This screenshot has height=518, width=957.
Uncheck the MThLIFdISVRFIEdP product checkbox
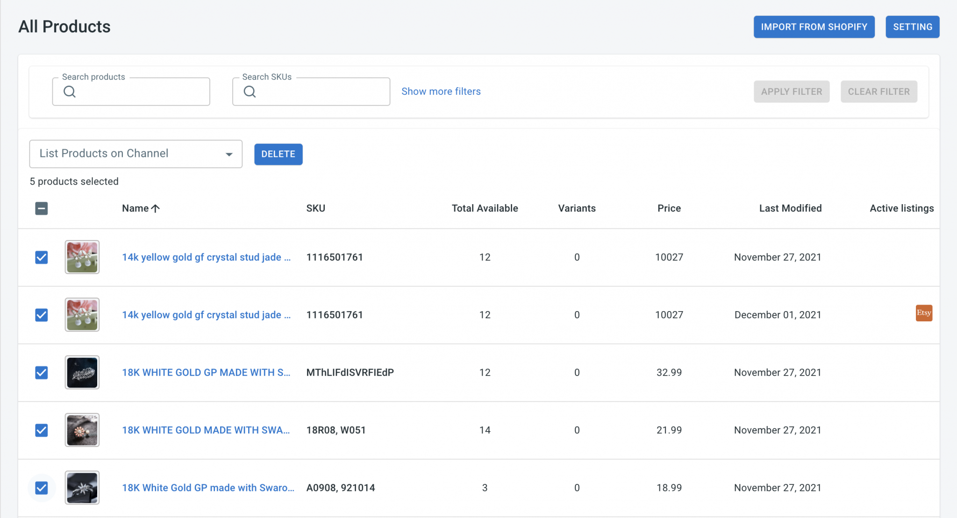click(42, 373)
